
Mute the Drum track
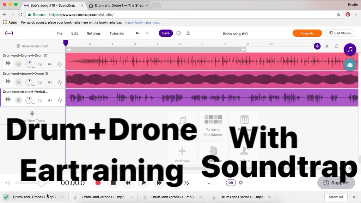50,64
